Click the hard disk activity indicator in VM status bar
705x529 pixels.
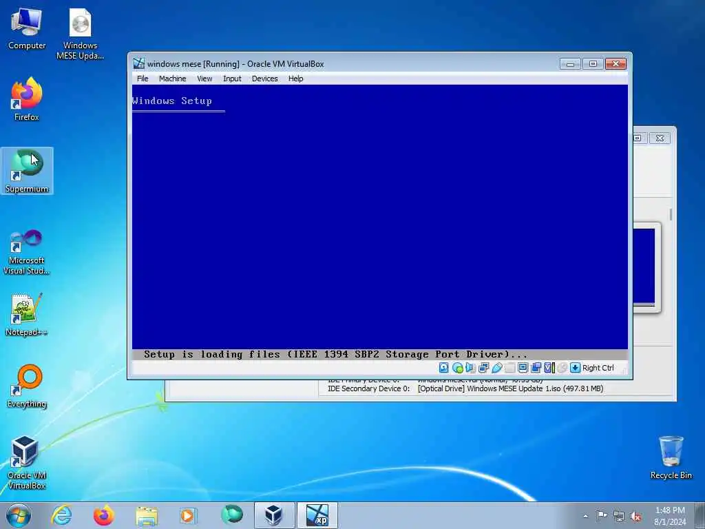444,368
